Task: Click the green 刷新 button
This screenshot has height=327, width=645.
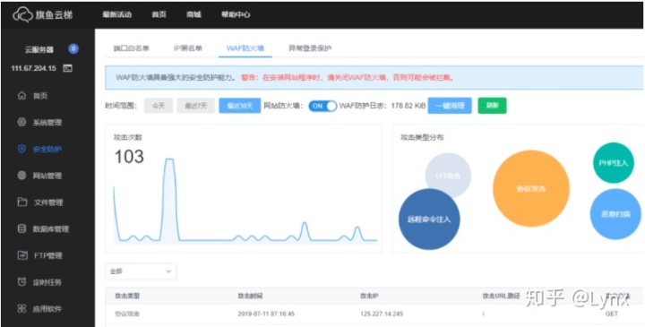Action: 492,106
